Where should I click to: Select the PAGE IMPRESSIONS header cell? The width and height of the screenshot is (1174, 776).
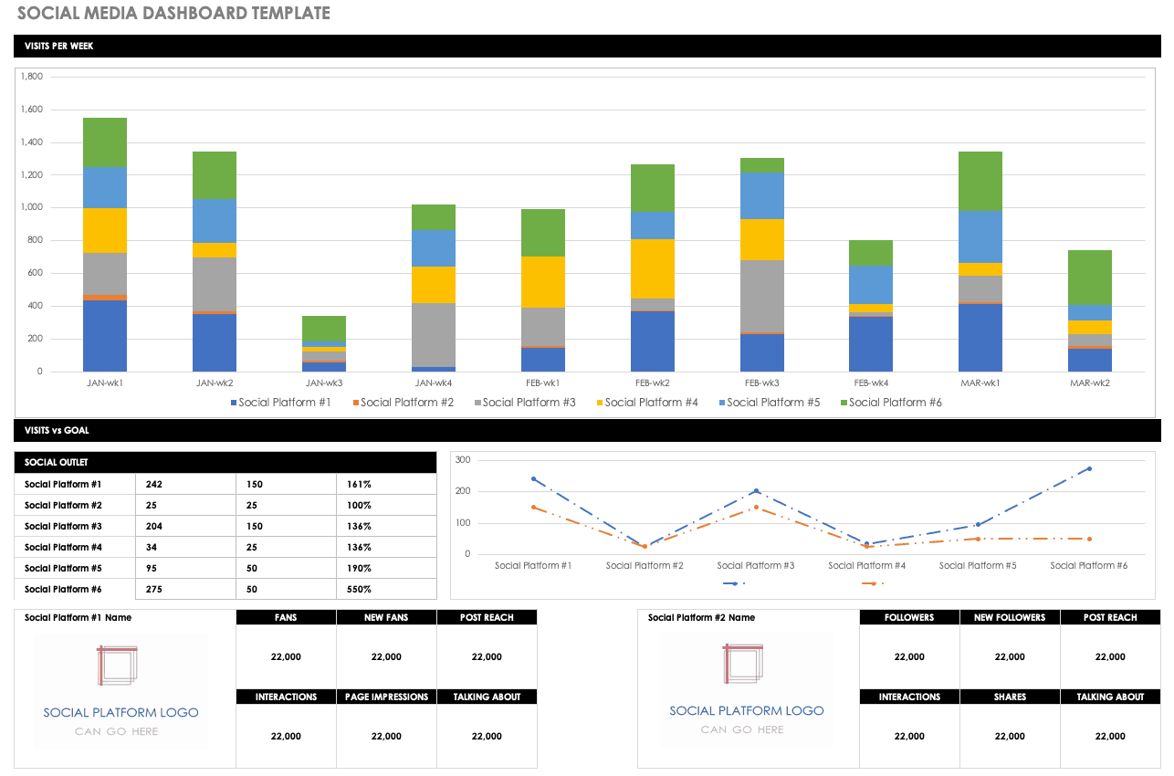pyautogui.click(x=386, y=697)
